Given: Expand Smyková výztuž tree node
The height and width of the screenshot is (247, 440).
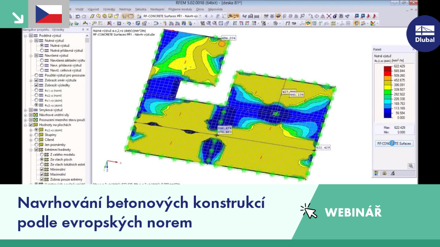Looking at the screenshot, I should coord(25,110).
